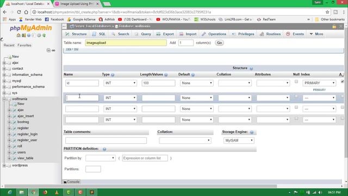The image size is (348, 196).
Task: Open WOLFMANIA YouTube bookmark
Action: tap(173, 20)
